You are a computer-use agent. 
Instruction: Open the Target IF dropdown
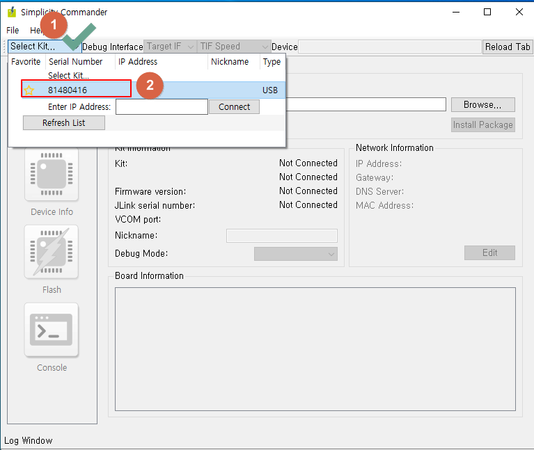coord(170,47)
